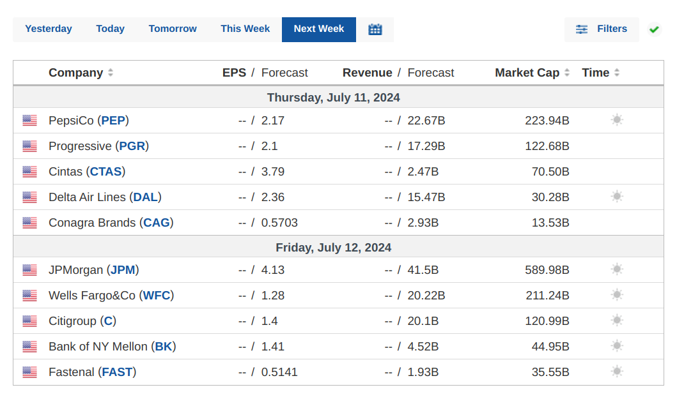Click the US flag icon in PepsiCo row

point(30,121)
